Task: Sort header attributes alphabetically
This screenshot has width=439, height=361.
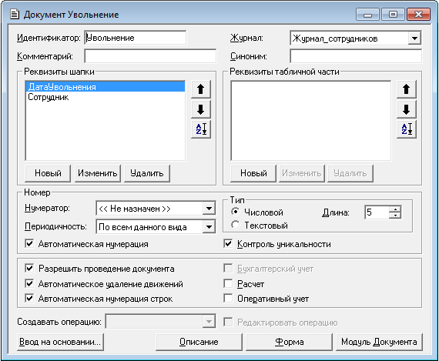Action: tap(201, 129)
